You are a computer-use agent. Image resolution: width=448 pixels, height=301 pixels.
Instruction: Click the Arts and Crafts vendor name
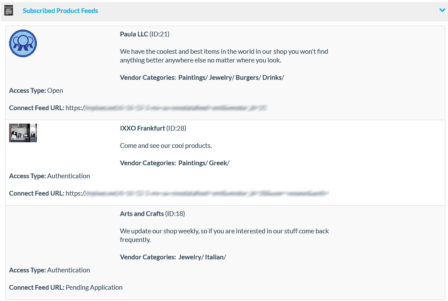[x=142, y=213]
